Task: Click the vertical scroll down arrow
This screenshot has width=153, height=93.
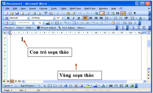Action: (149, 69)
